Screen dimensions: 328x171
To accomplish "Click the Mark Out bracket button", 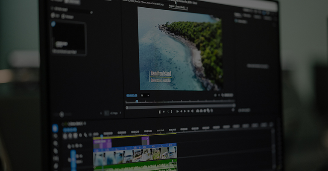I will tap(172, 112).
